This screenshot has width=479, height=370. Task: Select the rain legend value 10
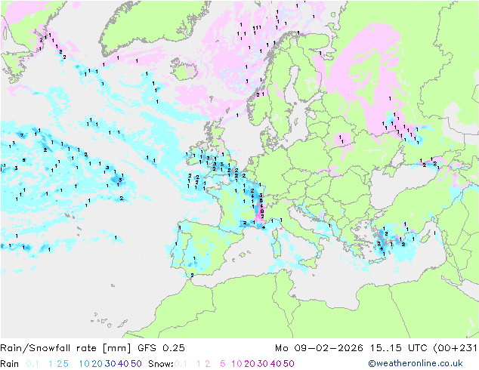point(84,364)
